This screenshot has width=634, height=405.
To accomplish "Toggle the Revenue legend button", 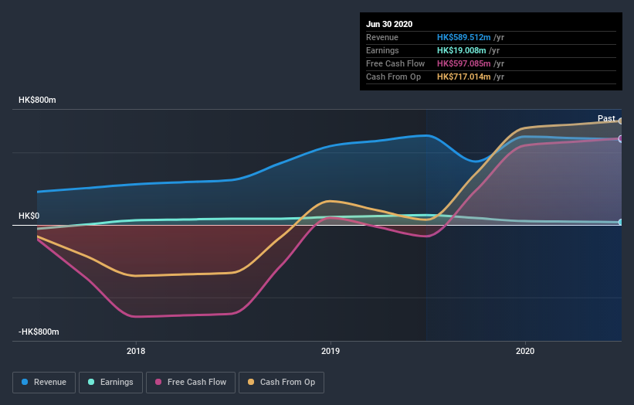I will [x=44, y=383].
